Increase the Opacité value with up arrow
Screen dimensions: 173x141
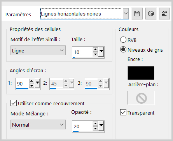pyautogui.click(x=95, y=124)
